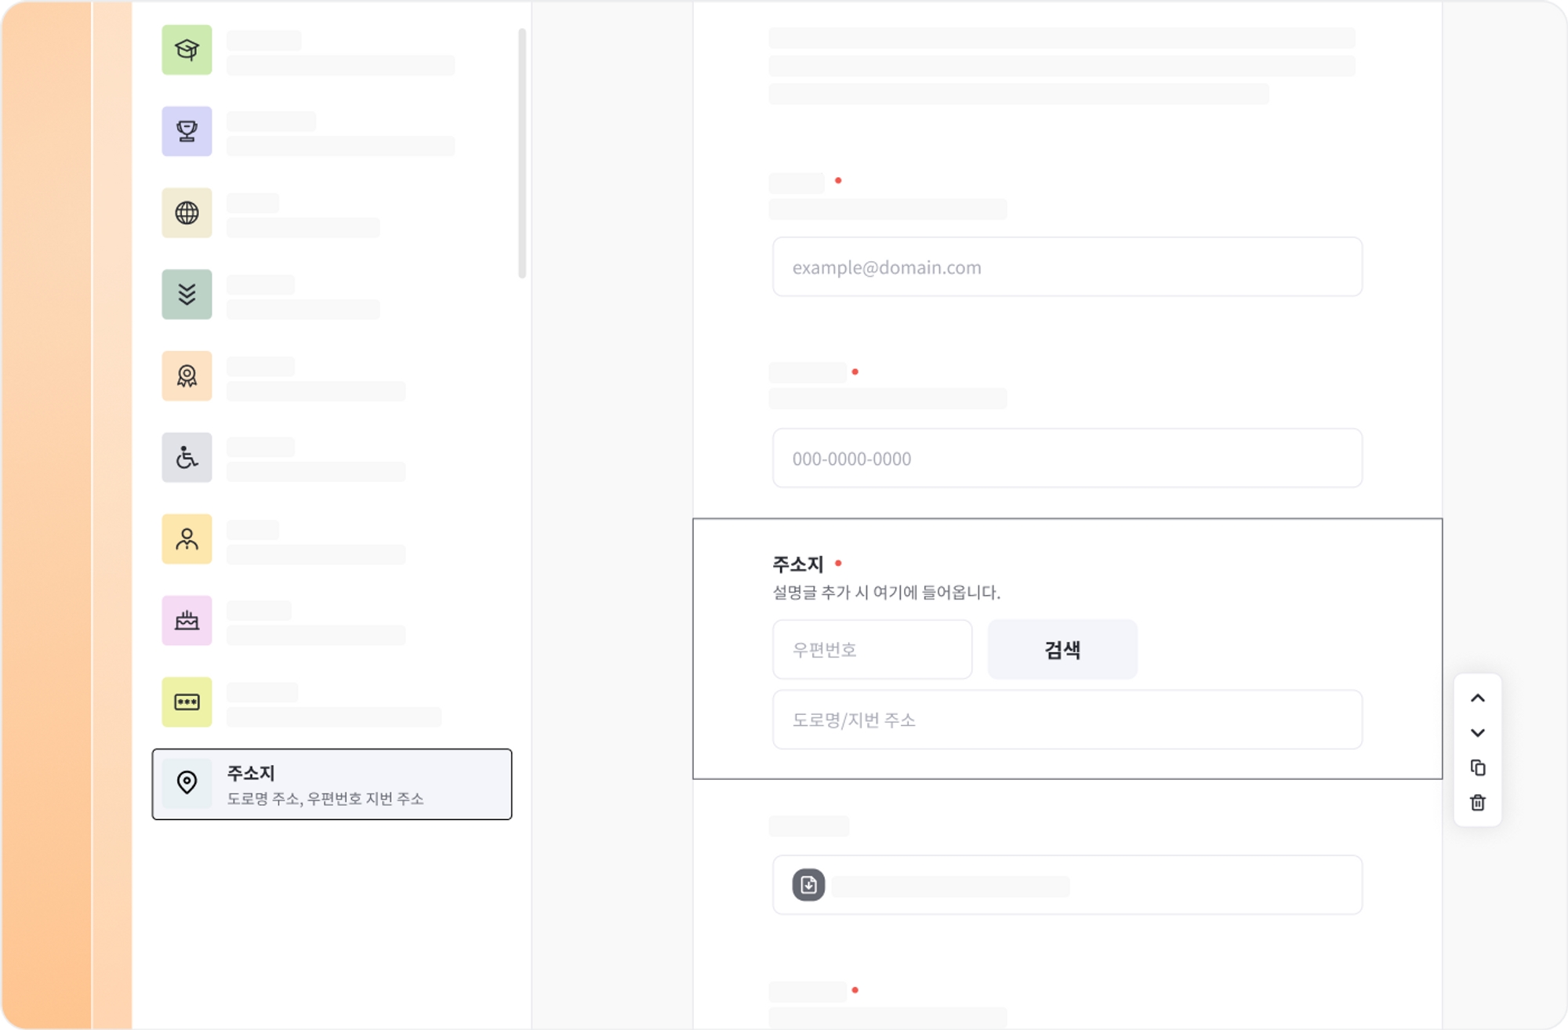1568x1030 pixels.
Task: Delete the 주소지 block with trash icon
Action: point(1477,803)
